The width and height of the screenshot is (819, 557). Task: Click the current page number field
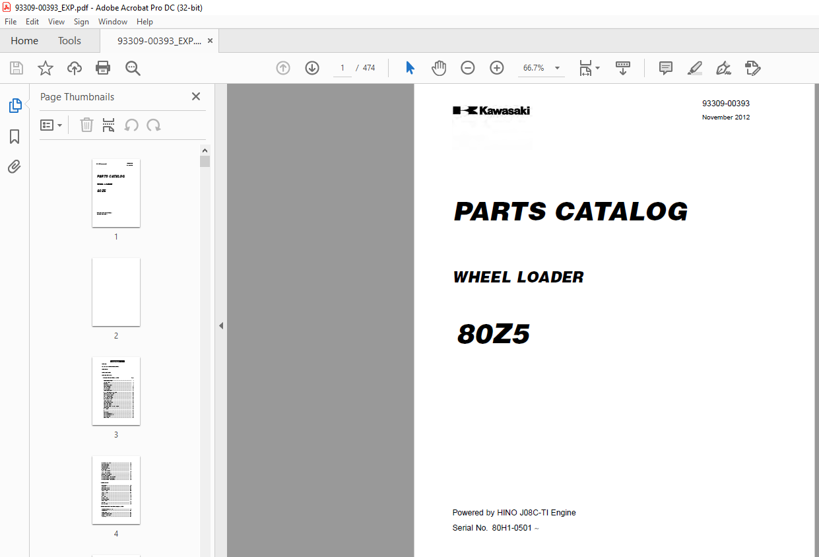point(343,68)
